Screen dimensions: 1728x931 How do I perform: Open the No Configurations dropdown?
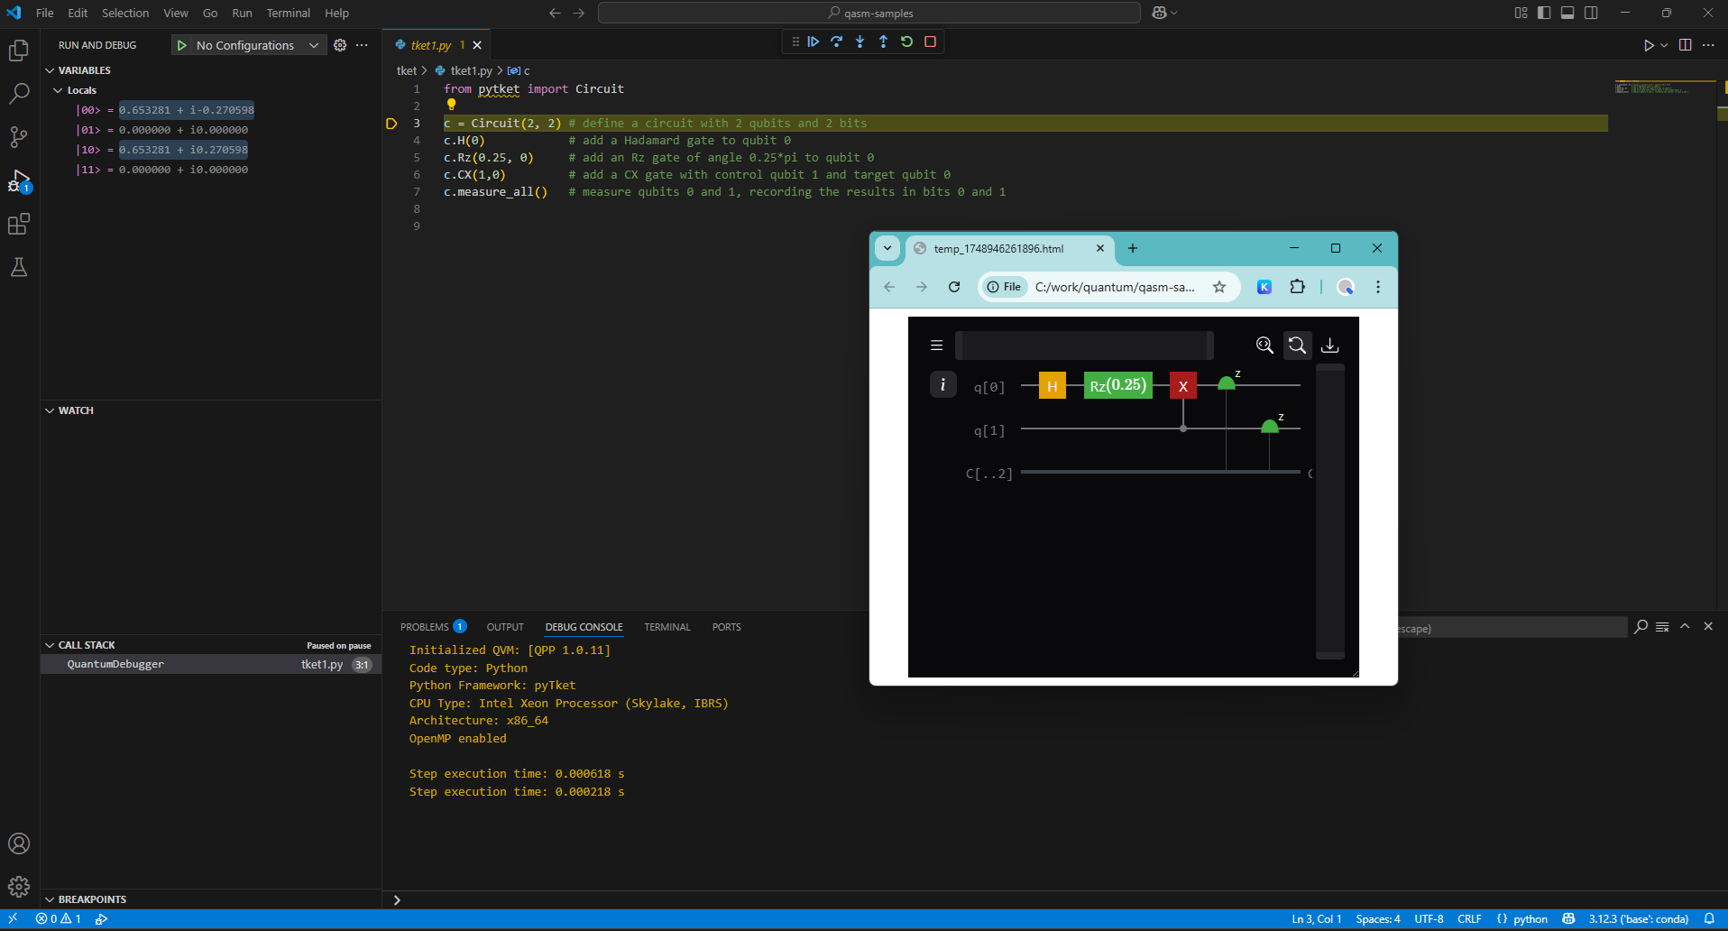(x=257, y=45)
